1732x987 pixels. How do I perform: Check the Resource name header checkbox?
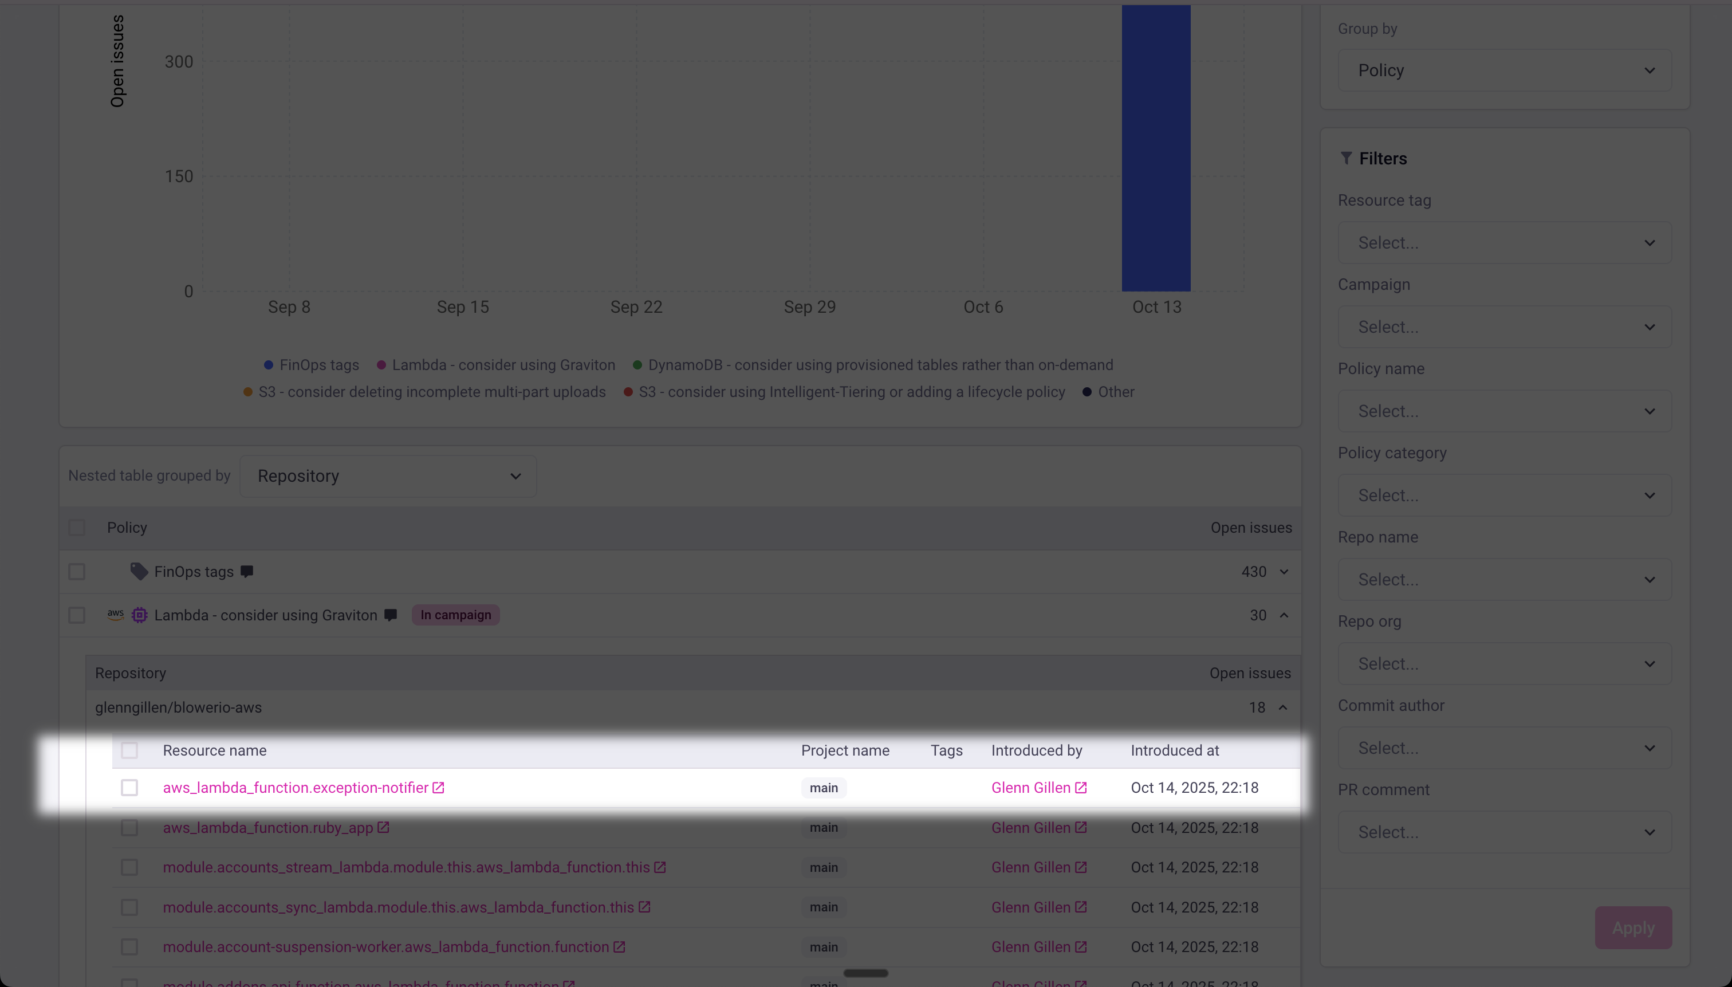pyautogui.click(x=129, y=750)
